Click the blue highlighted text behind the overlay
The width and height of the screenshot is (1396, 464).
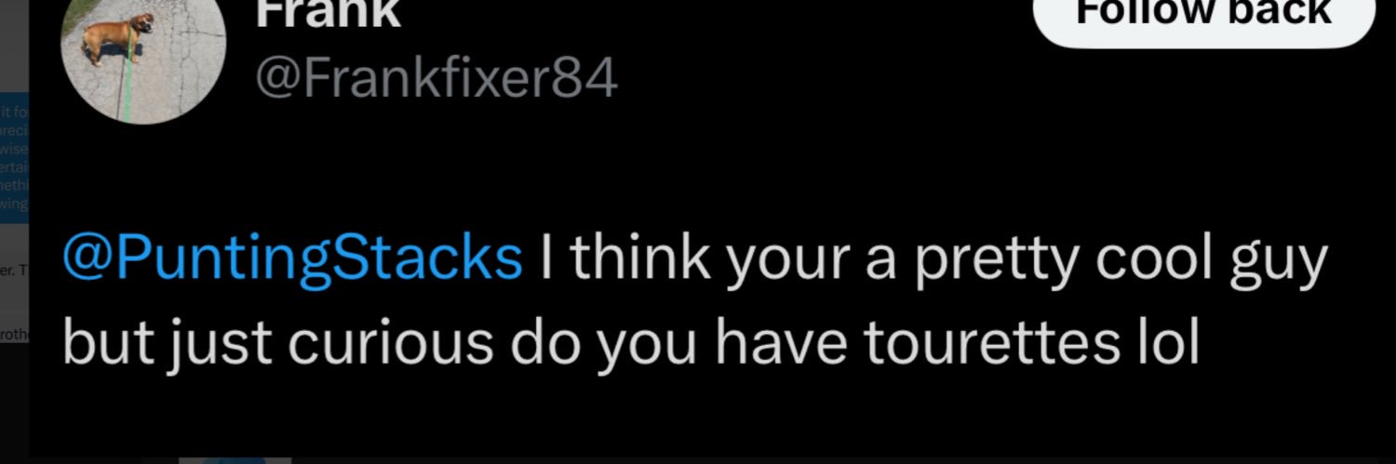pyautogui.click(x=14, y=154)
